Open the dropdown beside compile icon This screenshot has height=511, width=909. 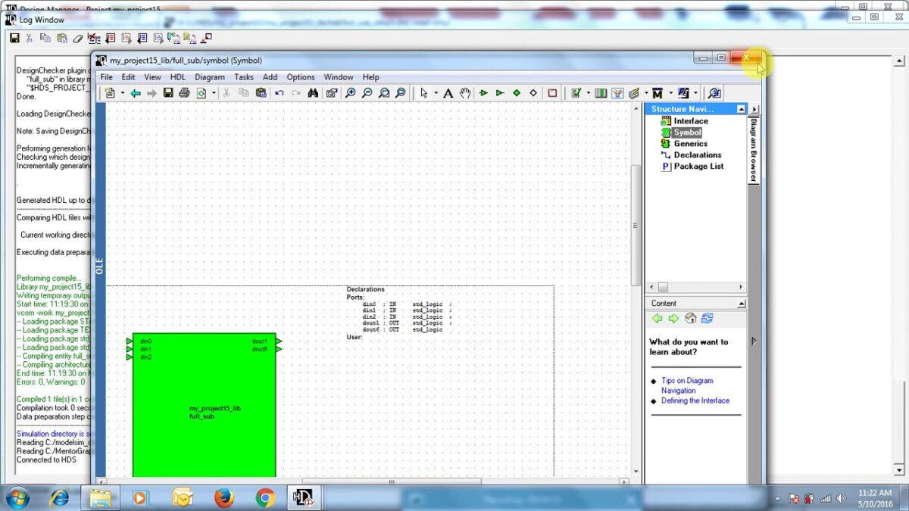click(x=646, y=93)
